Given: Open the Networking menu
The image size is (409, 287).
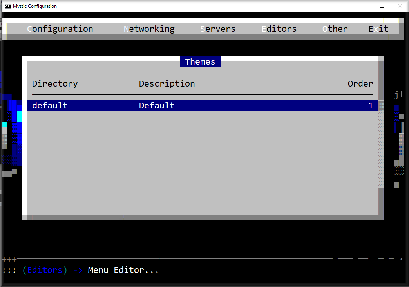Looking at the screenshot, I should pyautogui.click(x=149, y=29).
